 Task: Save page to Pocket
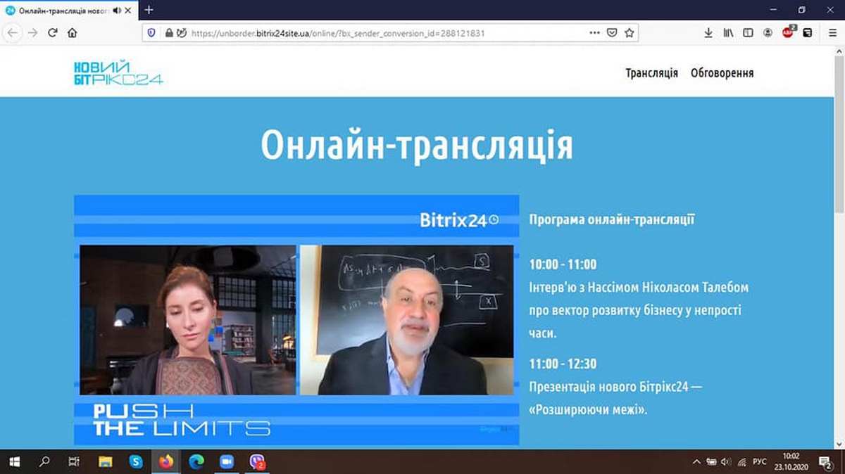[x=612, y=32]
